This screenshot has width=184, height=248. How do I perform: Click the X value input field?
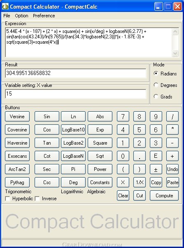click(x=76, y=94)
